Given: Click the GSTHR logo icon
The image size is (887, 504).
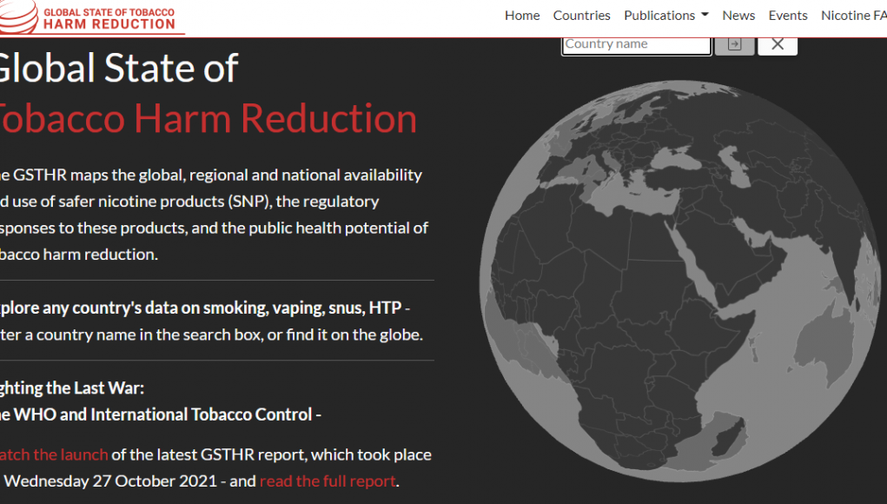Looking at the screenshot, I should pyautogui.click(x=17, y=16).
